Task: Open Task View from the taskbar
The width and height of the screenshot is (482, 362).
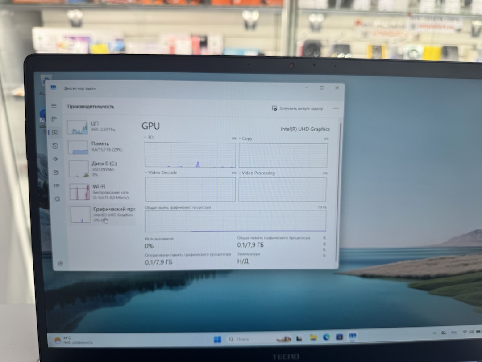Action: click(x=299, y=338)
